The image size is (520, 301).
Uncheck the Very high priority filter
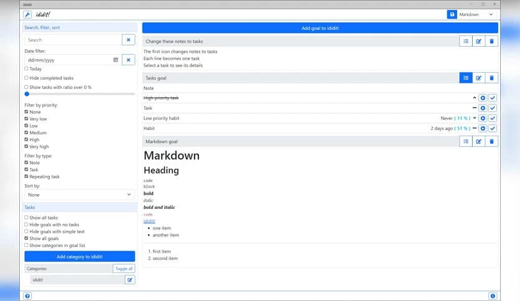(26, 146)
